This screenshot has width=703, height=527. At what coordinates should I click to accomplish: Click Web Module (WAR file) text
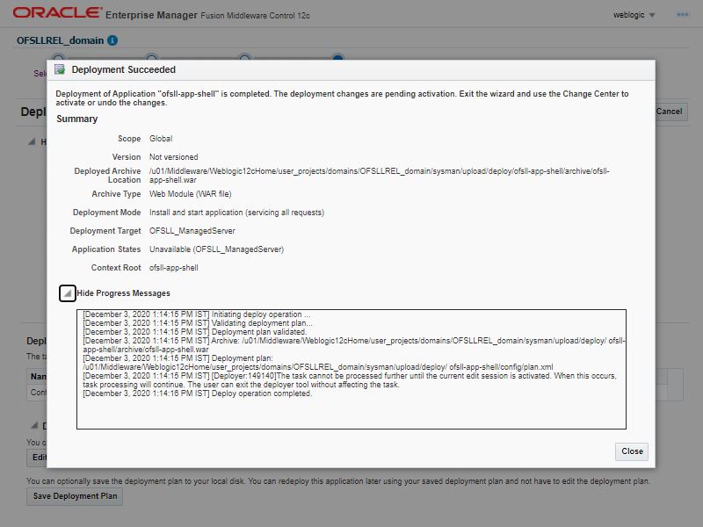click(191, 193)
